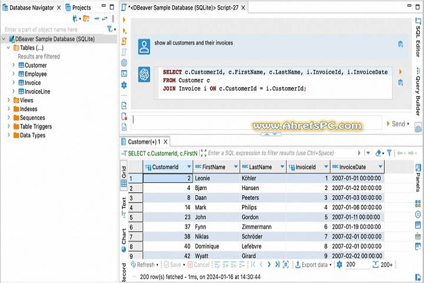
Task: Open filter history dropdown arrow
Action: tap(368, 153)
